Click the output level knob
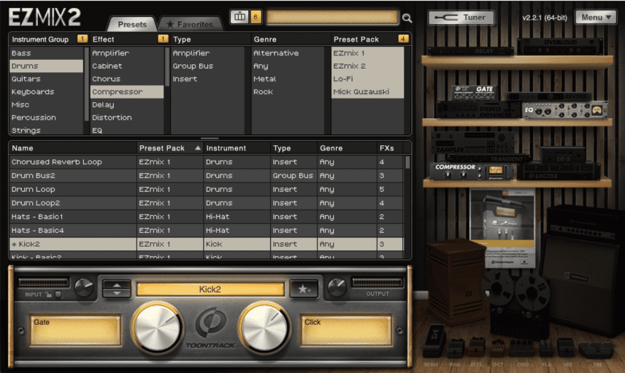The image size is (625, 373). pyautogui.click(x=337, y=288)
